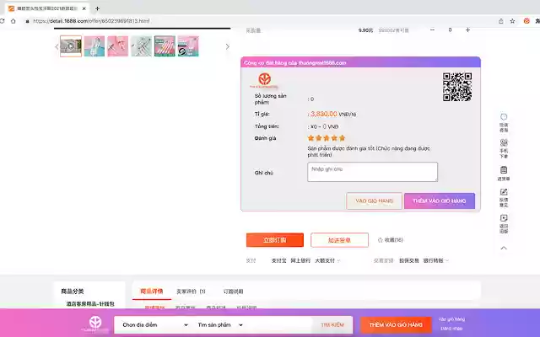Viewport: 540px width, 337px height.
Task: Expand the 银行转账 transaction dropdown arrow
Action: [x=447, y=261]
